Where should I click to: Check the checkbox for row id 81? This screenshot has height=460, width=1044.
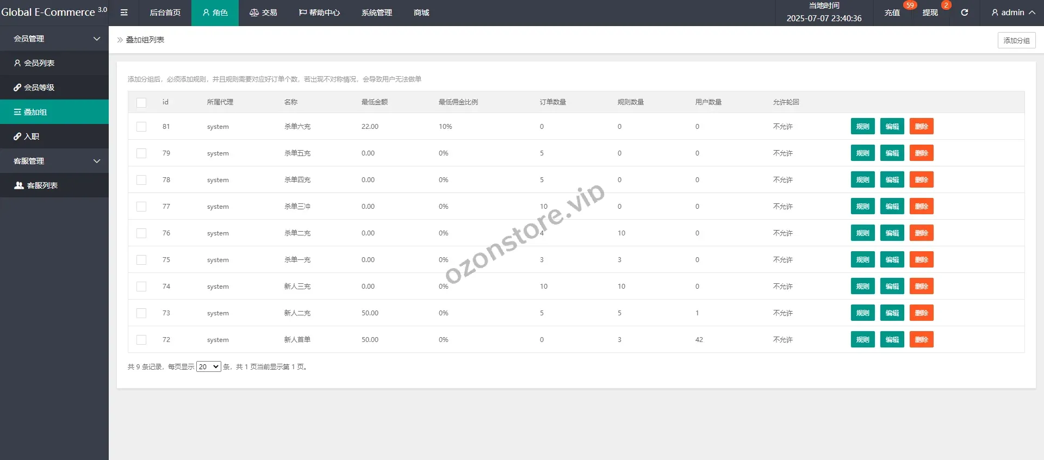(141, 127)
